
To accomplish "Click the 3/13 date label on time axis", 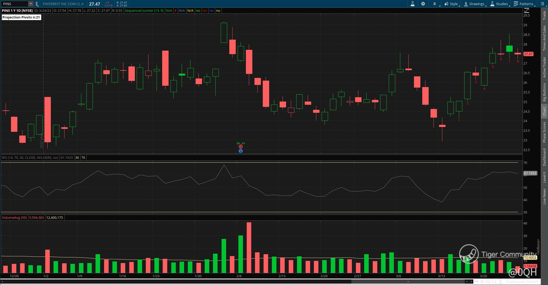I will [441, 276].
